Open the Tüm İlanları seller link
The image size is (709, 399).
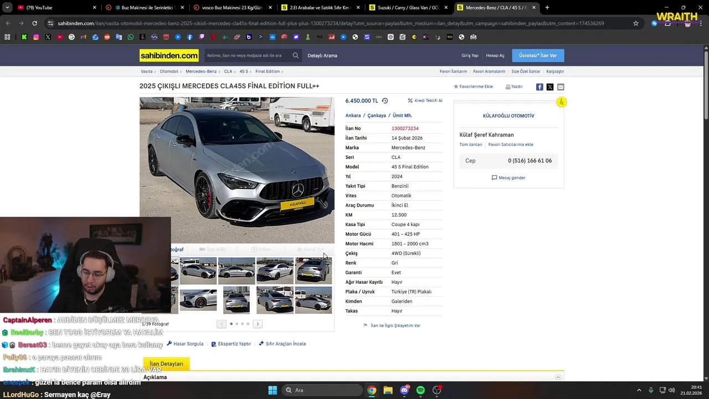(x=471, y=145)
